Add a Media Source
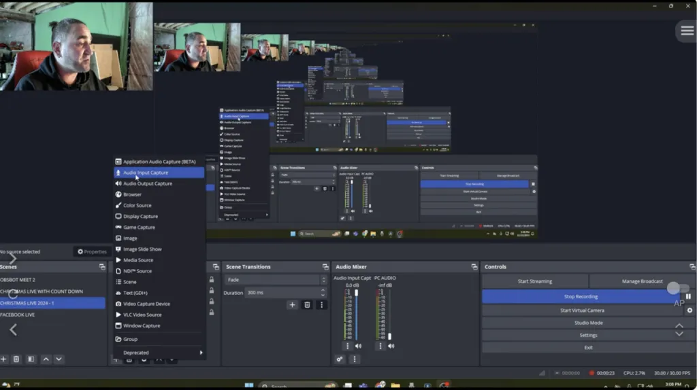Screen dimensions: 697x390 point(159,260)
